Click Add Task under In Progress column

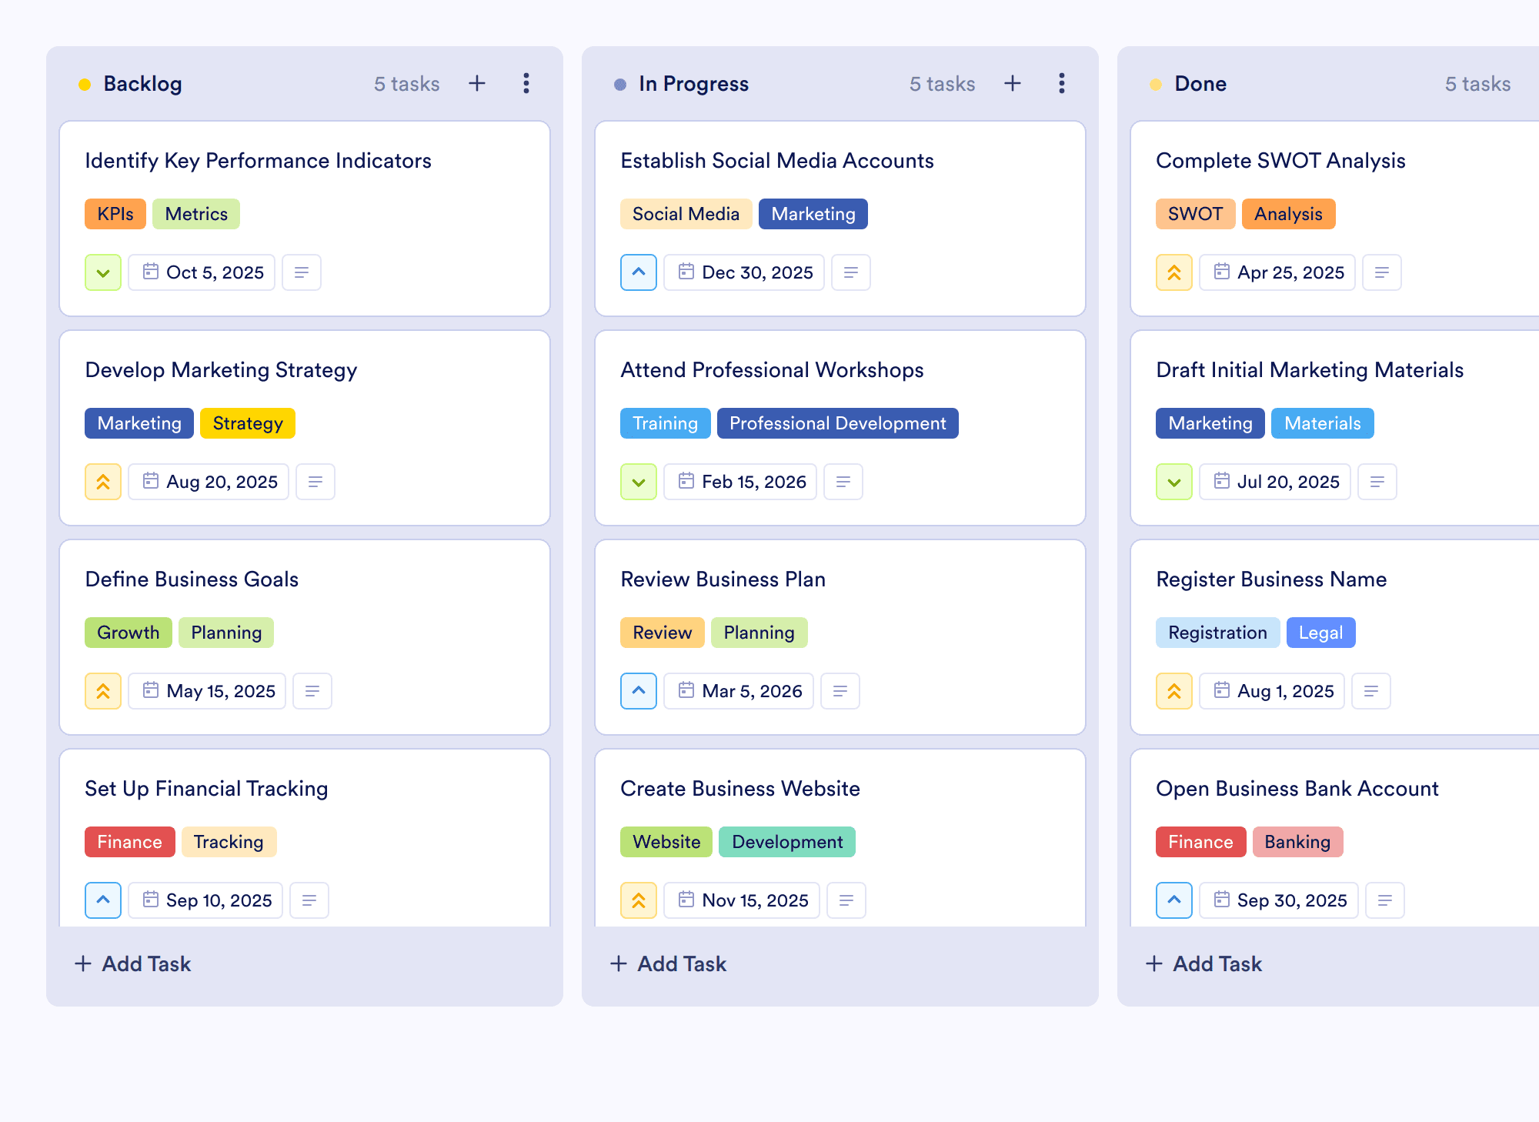(668, 963)
